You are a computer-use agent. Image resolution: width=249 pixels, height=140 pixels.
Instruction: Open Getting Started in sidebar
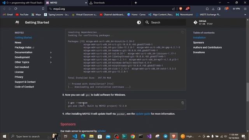coord(23,38)
